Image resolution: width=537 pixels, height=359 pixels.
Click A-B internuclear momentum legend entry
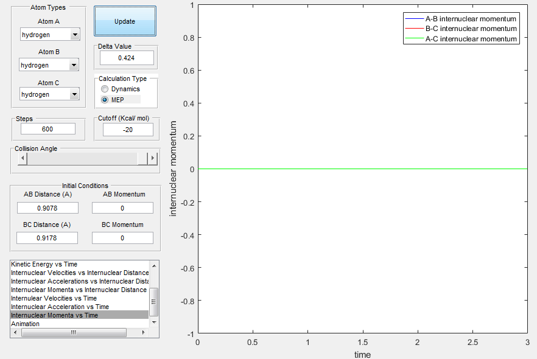pos(461,19)
